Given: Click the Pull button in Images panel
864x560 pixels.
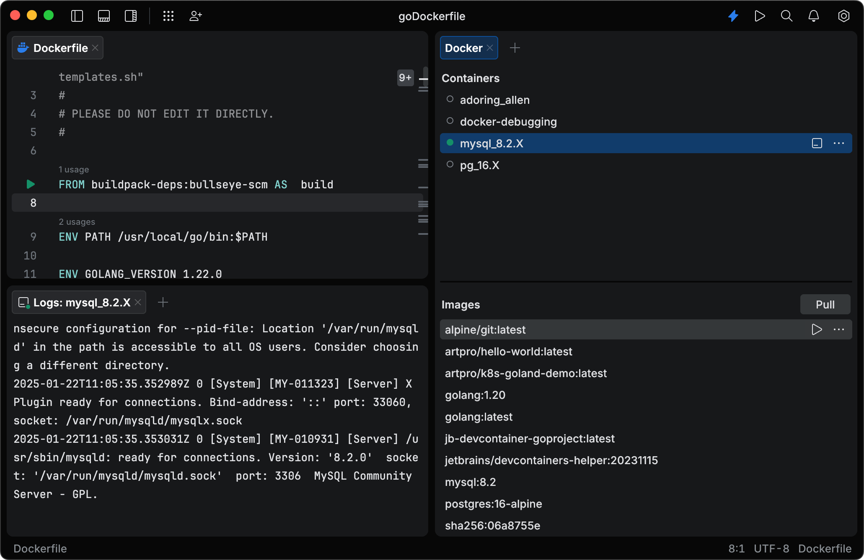Looking at the screenshot, I should [x=825, y=304].
